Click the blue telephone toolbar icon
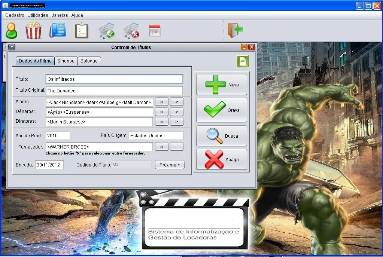383x257 pixels. tap(58, 30)
